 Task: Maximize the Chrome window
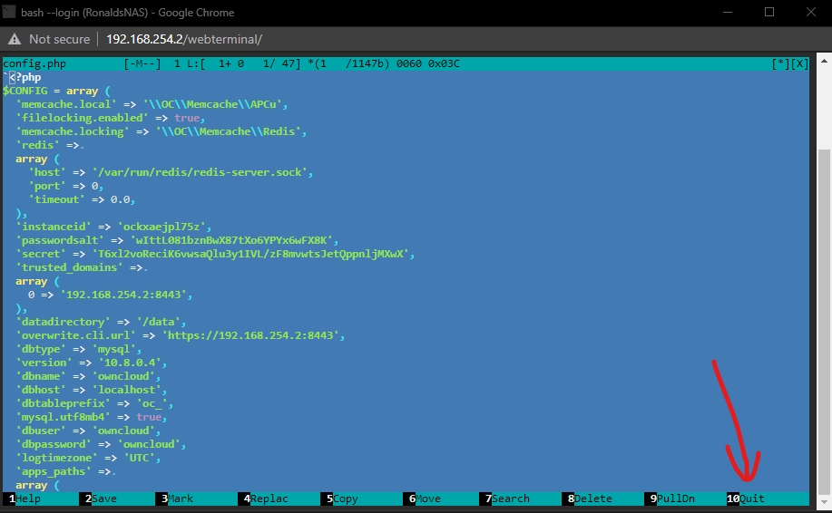768,12
